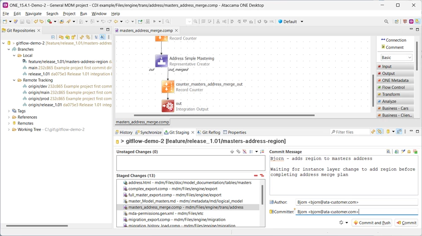Viewport: 422px width, 236px height.
Task: Open the Basic palette dropdown
Action: coord(396,57)
